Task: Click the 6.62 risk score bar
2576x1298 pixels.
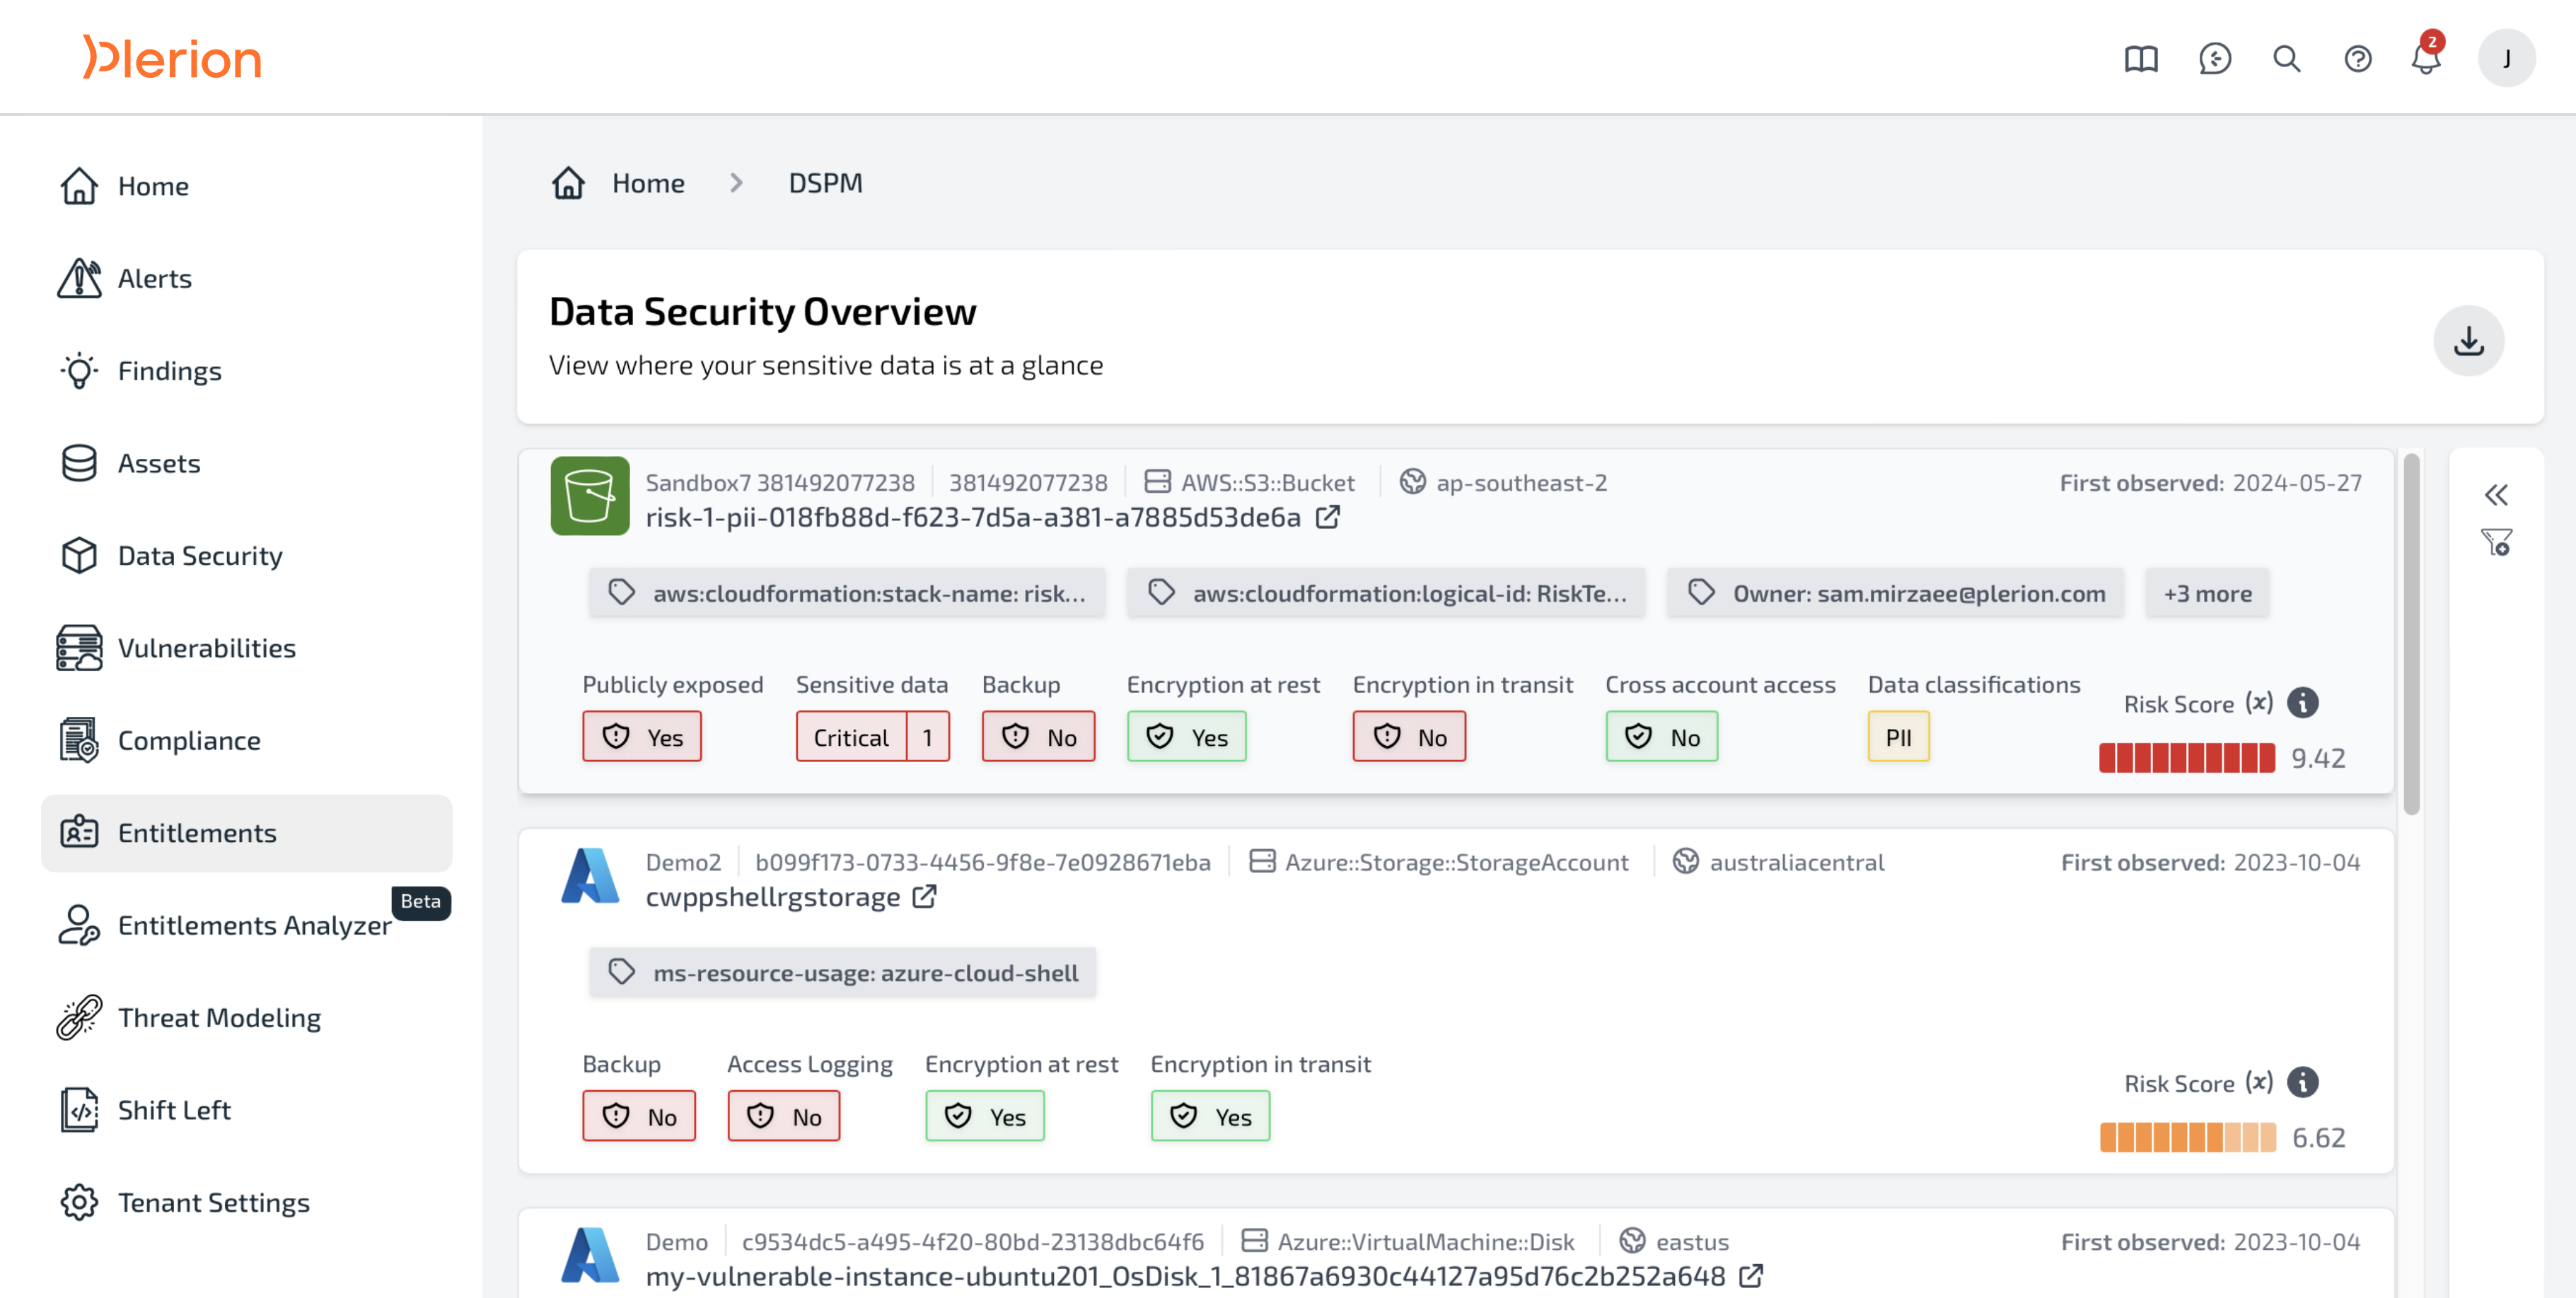Action: click(x=2187, y=1137)
